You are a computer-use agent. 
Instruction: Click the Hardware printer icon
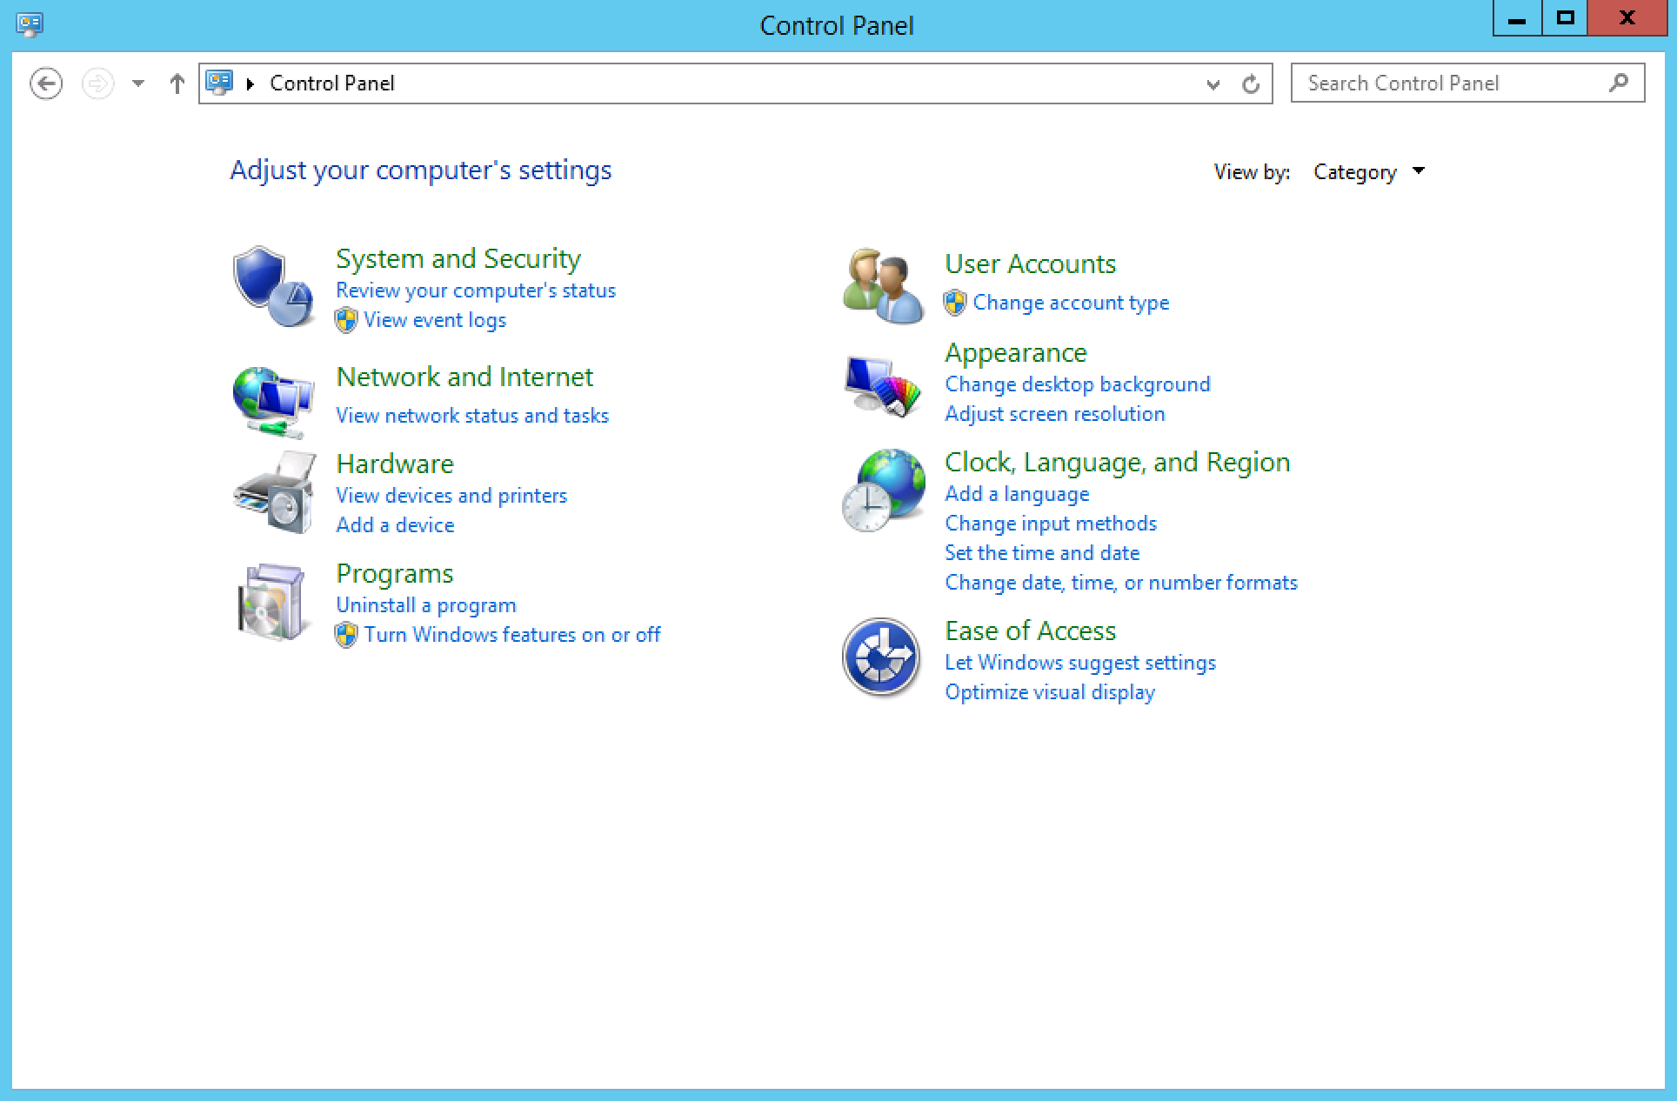(x=272, y=493)
